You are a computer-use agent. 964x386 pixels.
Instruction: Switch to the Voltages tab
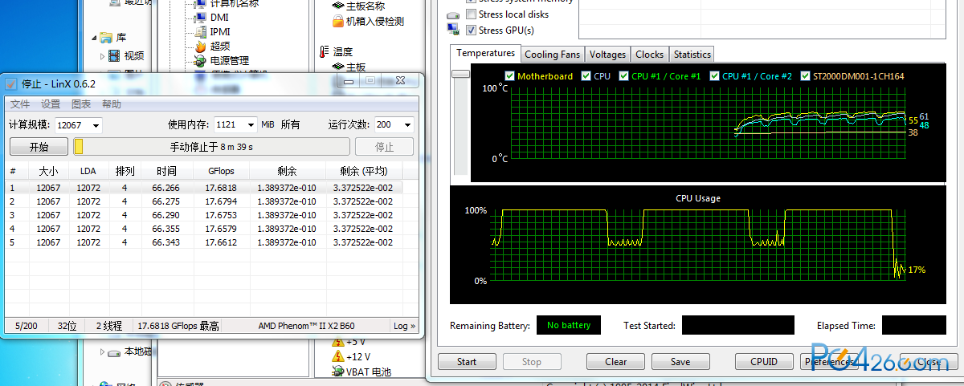click(607, 55)
